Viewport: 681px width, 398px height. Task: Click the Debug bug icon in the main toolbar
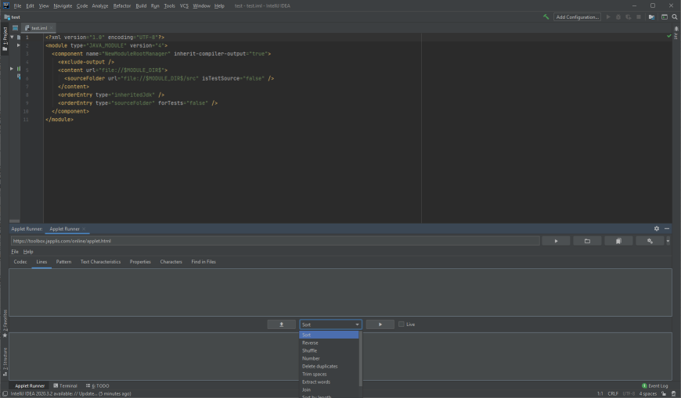coord(618,17)
